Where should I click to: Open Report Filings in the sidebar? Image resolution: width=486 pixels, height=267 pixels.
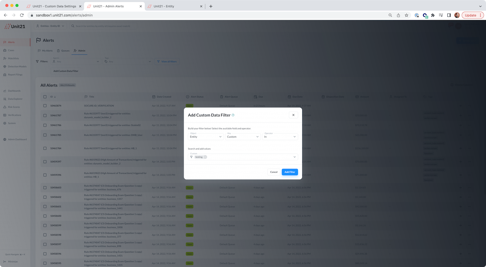(x=15, y=75)
